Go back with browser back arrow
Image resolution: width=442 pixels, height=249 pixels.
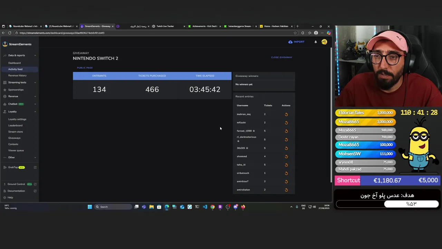(3, 33)
